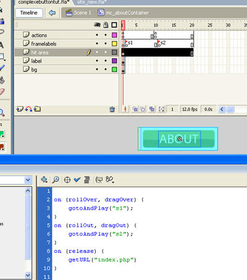The image size is (247, 280).
Task: Toggle show all layers as outlines
Action: point(114,25)
